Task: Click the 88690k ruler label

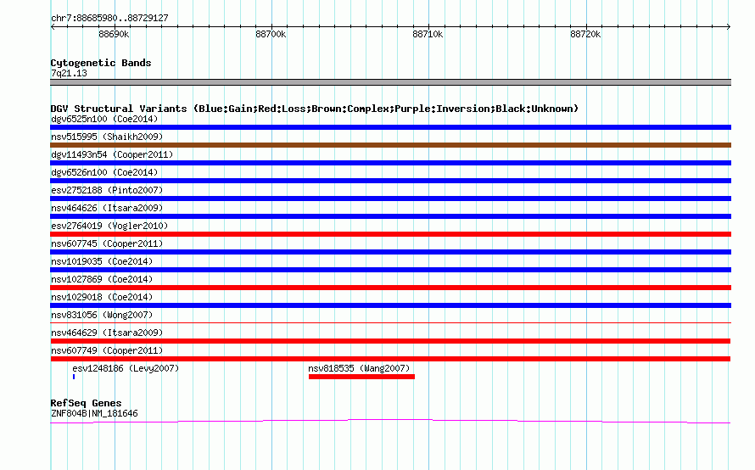Action: click(x=114, y=34)
